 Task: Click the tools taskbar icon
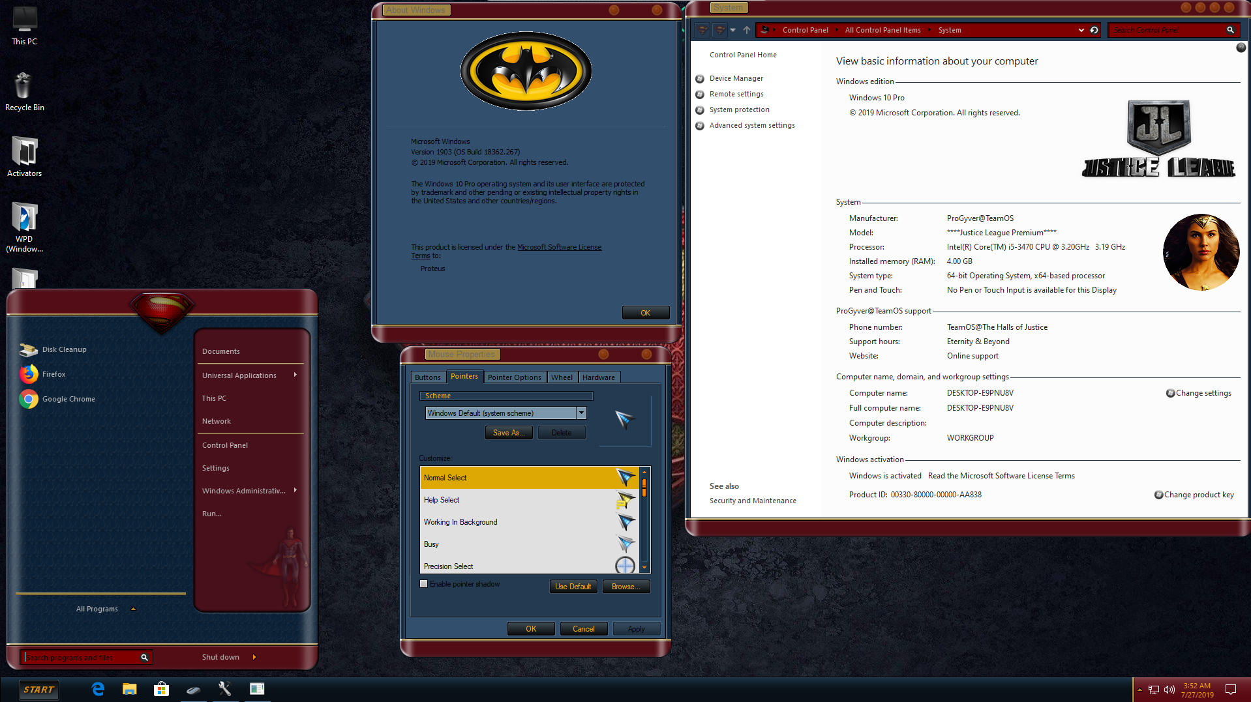[x=225, y=689]
